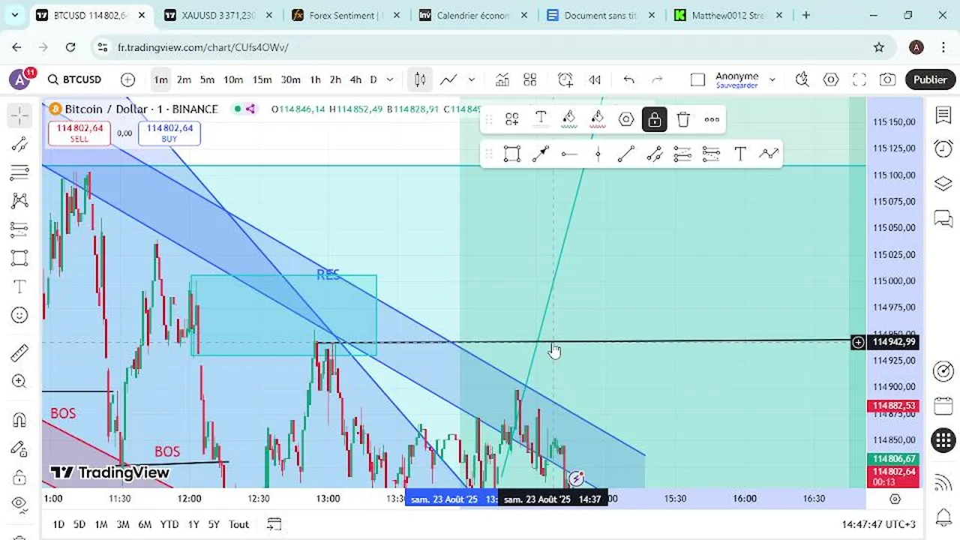960x540 pixels.
Task: Open indicator templates grid
Action: click(530, 79)
